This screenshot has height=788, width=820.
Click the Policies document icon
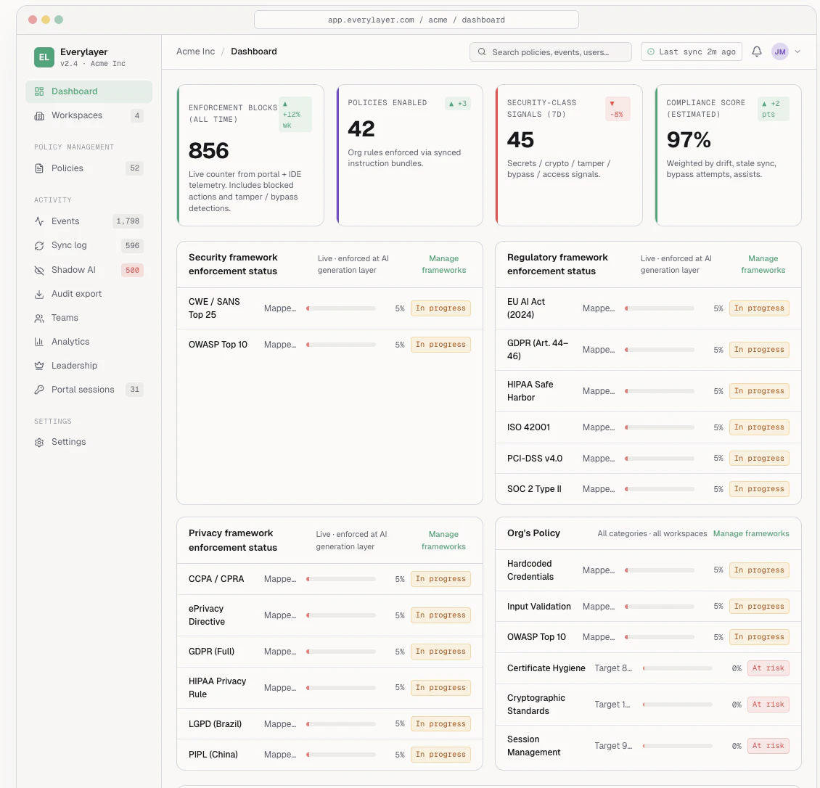[38, 168]
